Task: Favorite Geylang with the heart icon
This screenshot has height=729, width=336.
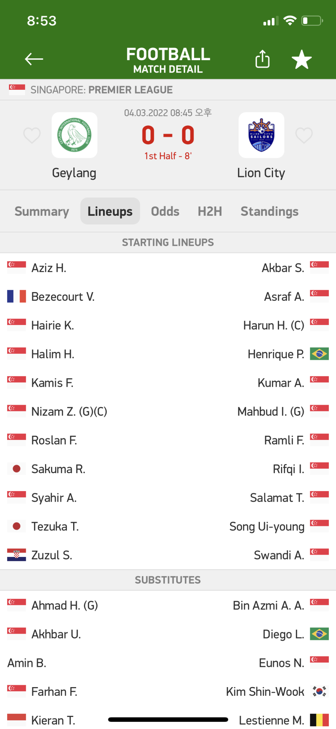Action: pyautogui.click(x=32, y=135)
